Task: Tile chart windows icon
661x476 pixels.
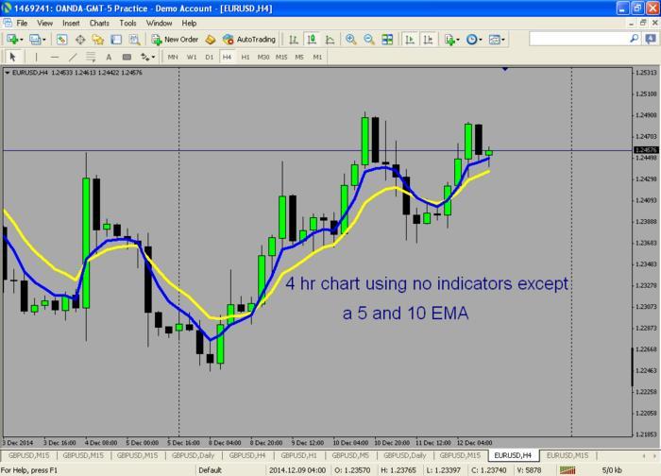Action: [387, 40]
